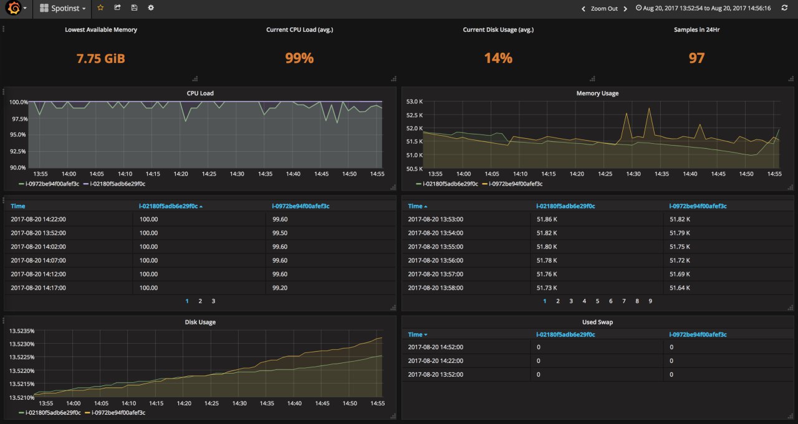Shift time range back with left arrow
The height and width of the screenshot is (424, 798).
click(x=583, y=9)
